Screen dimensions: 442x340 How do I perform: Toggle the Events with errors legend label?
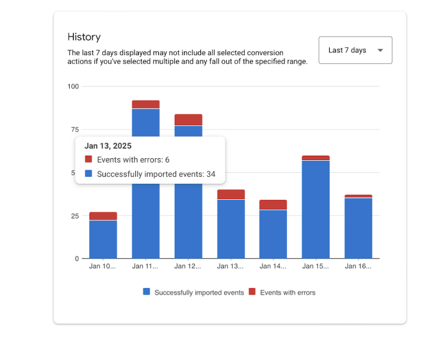pyautogui.click(x=288, y=293)
